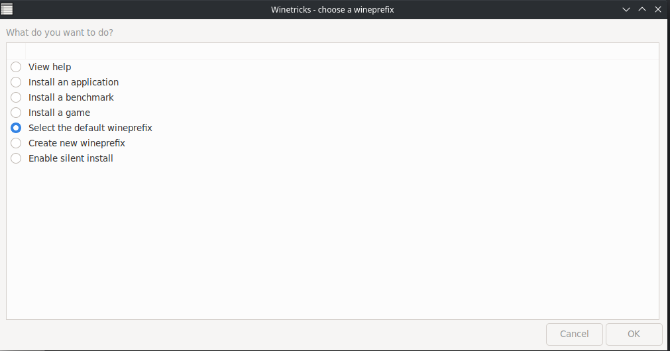
Task: Click the Cancel button
Action: (x=575, y=334)
